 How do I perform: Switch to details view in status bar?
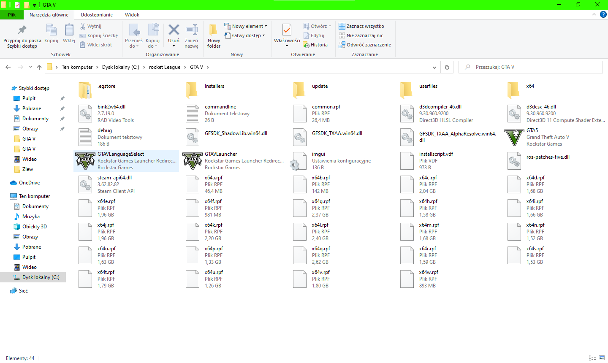592,358
